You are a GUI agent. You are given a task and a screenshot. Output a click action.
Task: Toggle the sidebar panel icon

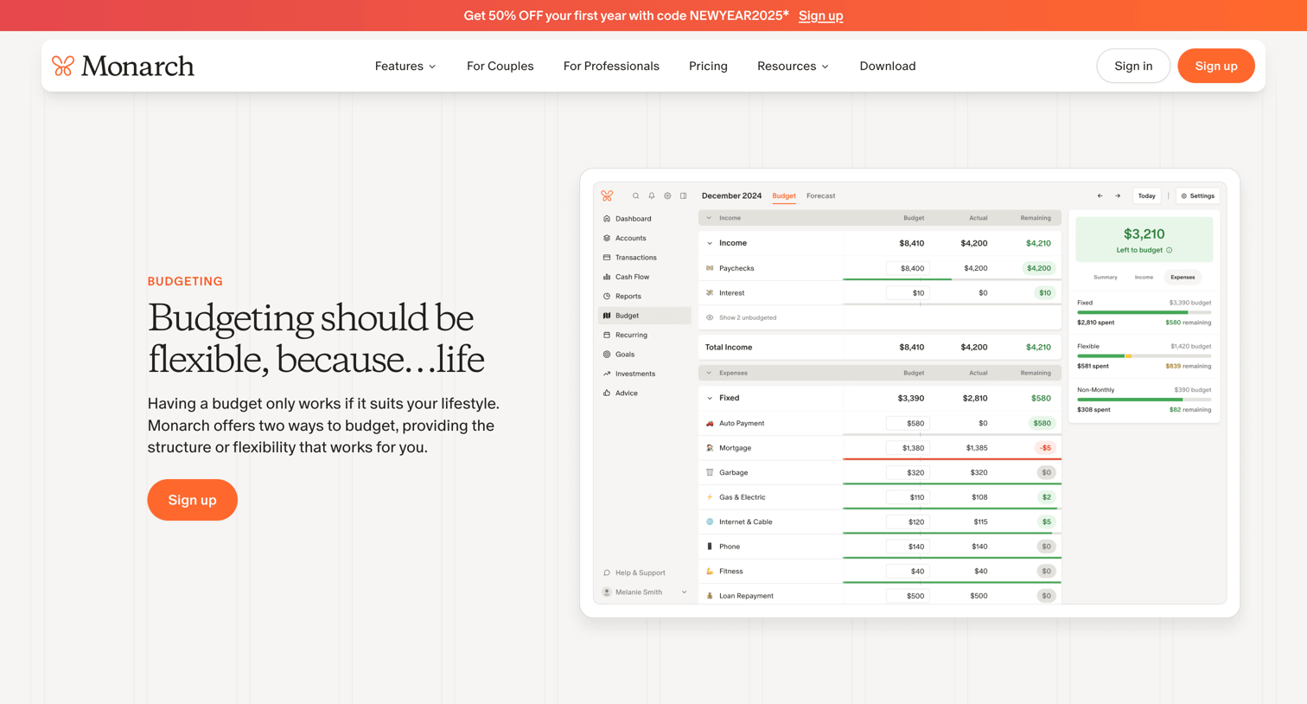click(684, 196)
